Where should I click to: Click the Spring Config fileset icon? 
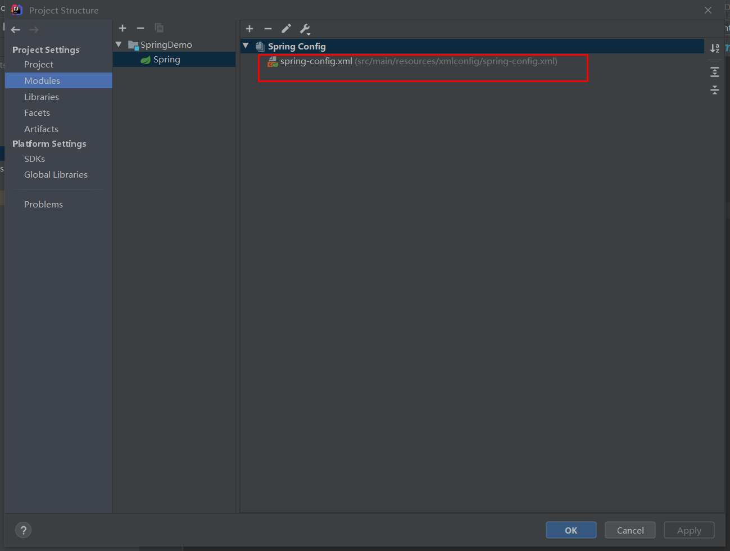(260, 47)
